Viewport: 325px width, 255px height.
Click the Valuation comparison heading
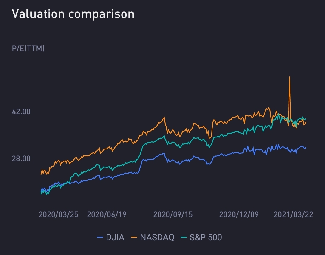(x=73, y=14)
